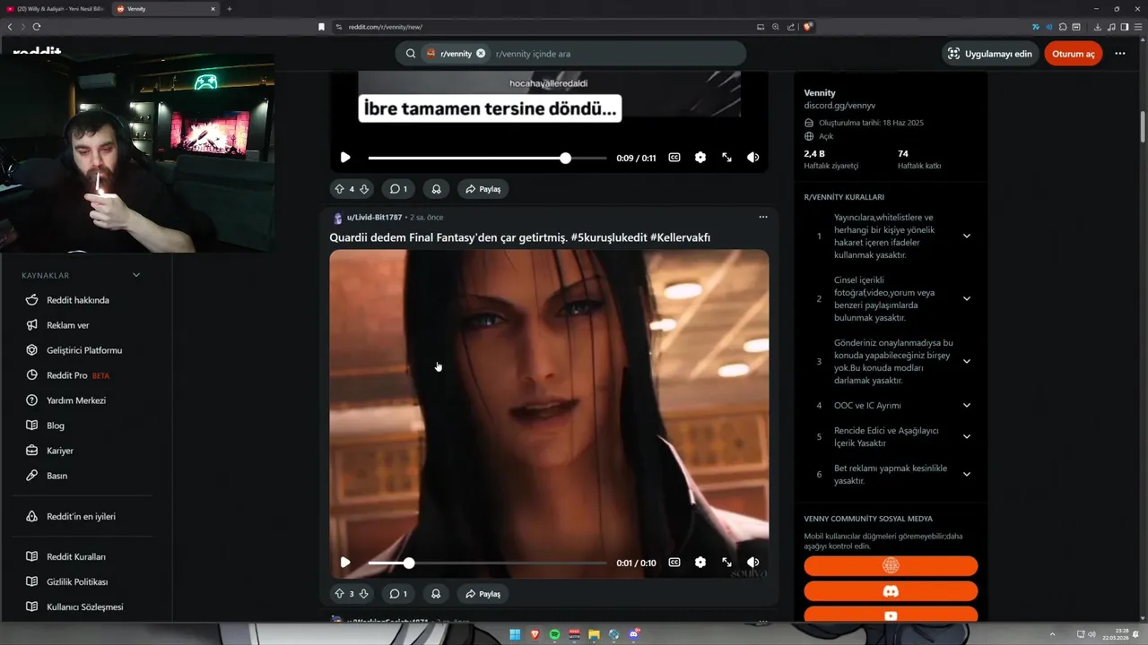This screenshot has width=1148, height=645.
Task: Mute the Final Fantasy video
Action: pyautogui.click(x=753, y=563)
